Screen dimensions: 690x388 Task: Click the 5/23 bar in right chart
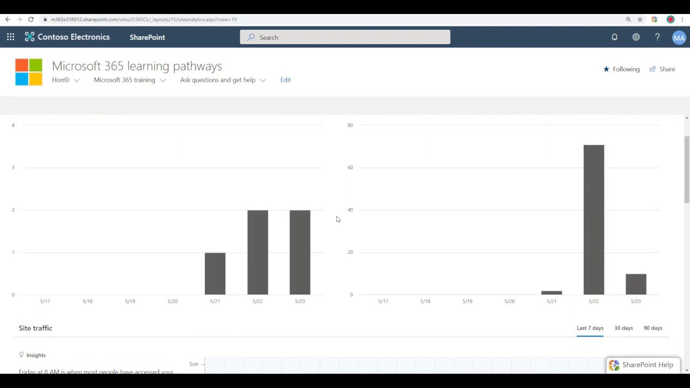(x=636, y=285)
